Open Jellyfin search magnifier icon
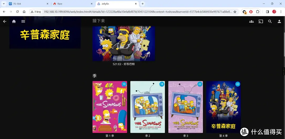Screen dimensions: 285x139 click(270, 21)
